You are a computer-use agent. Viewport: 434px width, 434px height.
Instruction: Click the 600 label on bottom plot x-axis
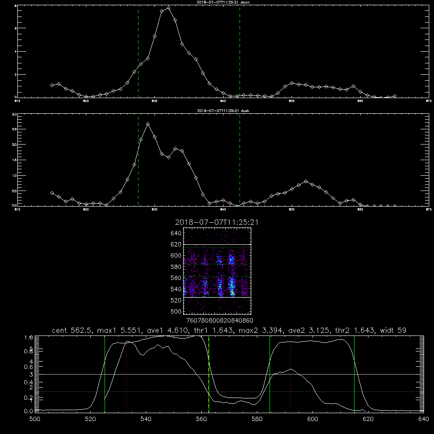313,419
